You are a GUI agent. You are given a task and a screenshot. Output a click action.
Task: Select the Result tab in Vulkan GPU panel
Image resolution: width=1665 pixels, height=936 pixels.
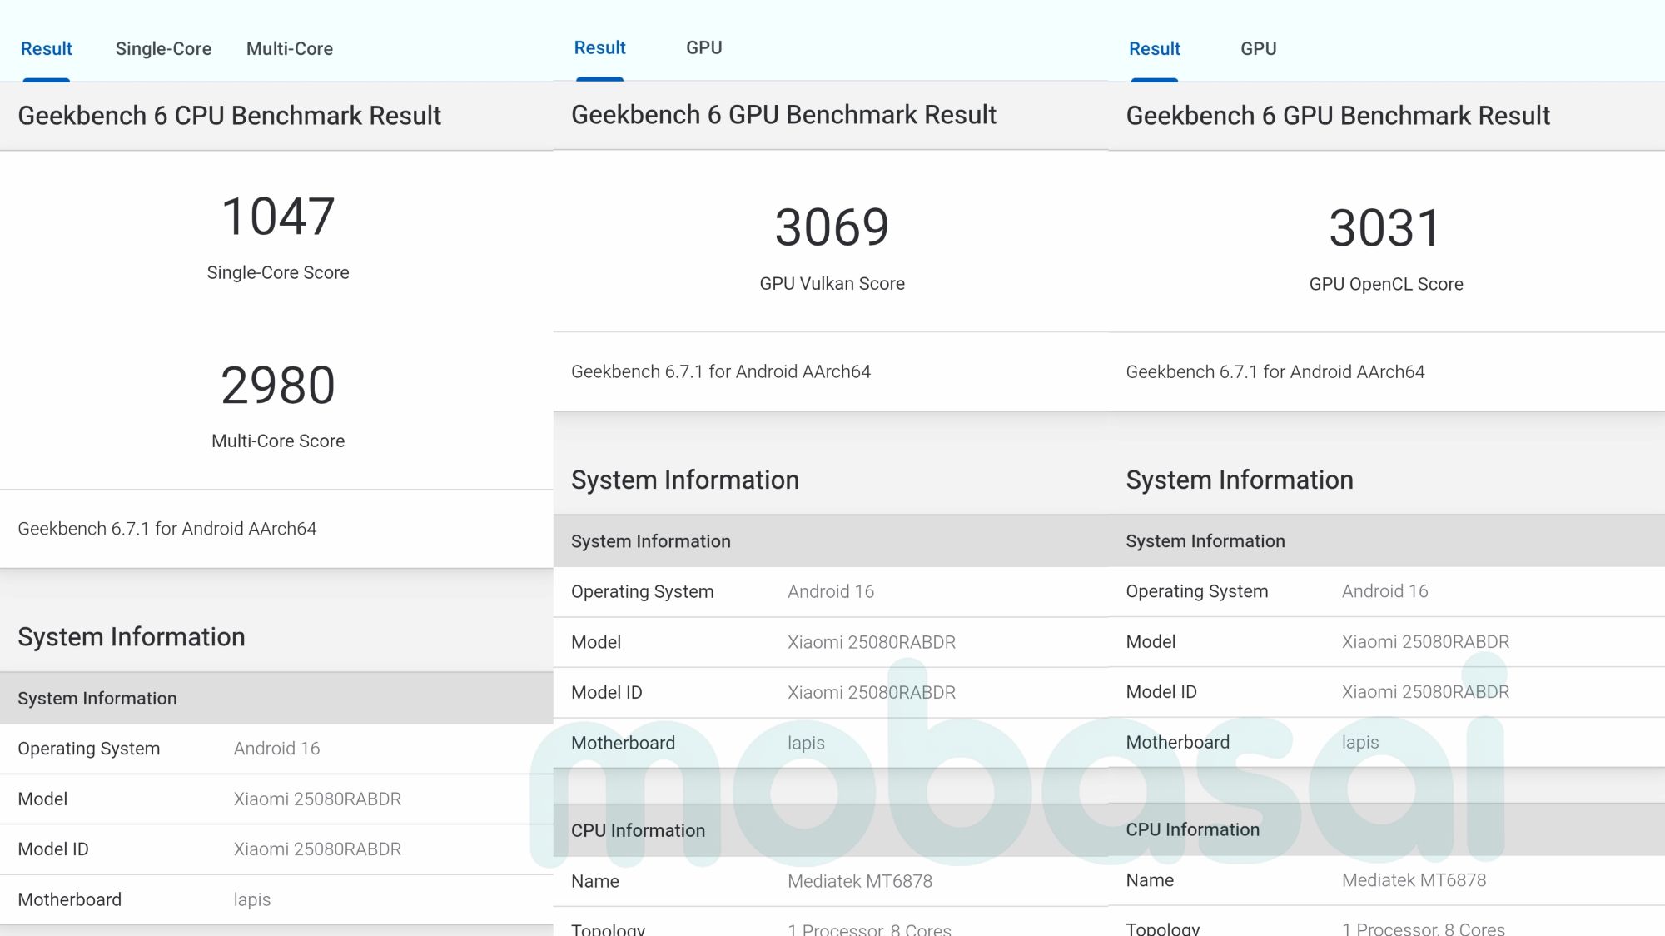599,48
